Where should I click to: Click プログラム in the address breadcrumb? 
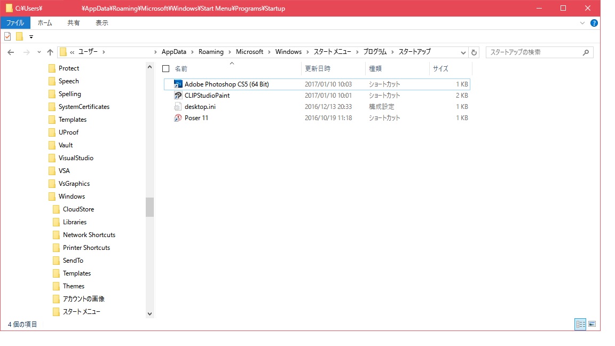tap(375, 52)
